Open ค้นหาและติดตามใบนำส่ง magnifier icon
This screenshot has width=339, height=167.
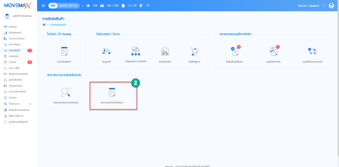coord(66,92)
